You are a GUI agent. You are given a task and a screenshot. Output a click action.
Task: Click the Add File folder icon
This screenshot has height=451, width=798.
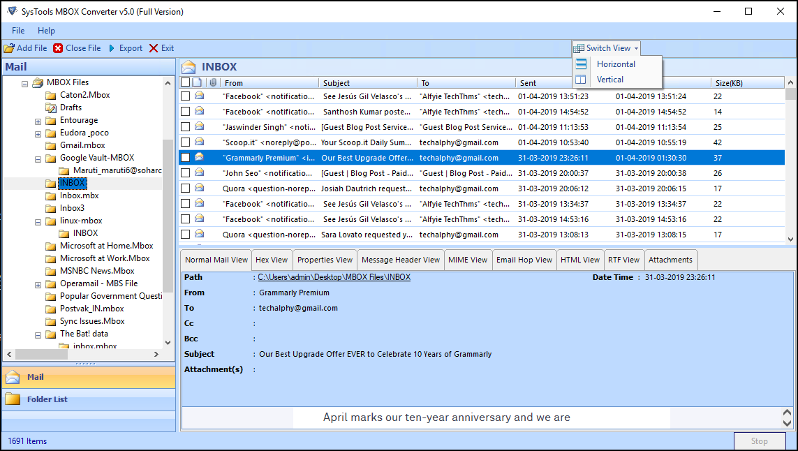tap(8, 48)
